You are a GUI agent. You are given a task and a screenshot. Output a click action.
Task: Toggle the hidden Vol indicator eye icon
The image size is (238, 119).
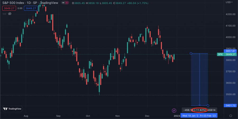tap(10, 14)
